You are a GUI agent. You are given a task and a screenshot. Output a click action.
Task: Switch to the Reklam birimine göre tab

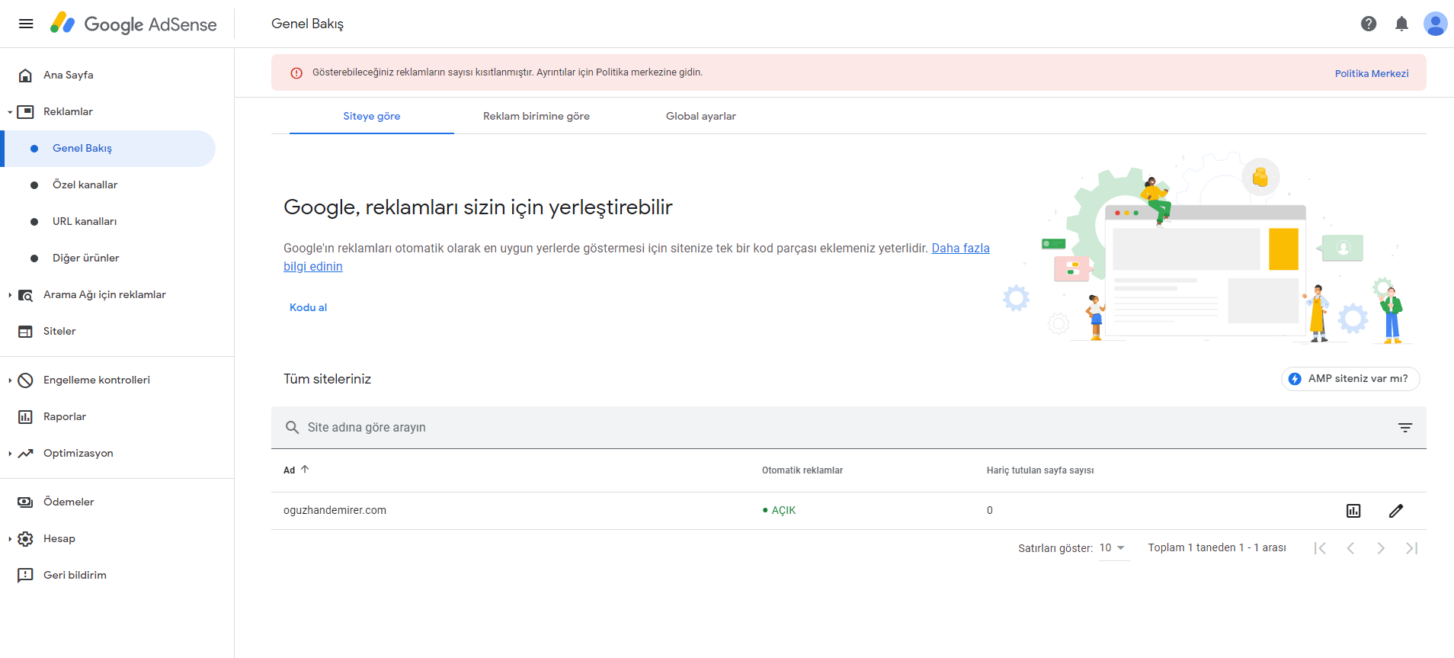click(536, 116)
